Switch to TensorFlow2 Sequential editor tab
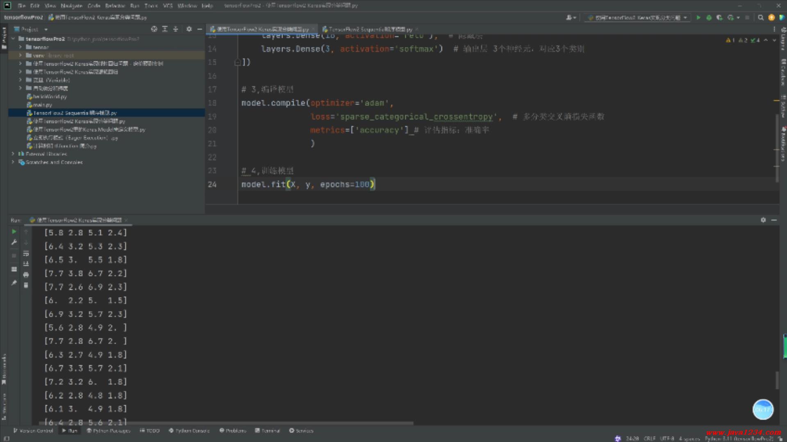The image size is (787, 442). pyautogui.click(x=368, y=29)
